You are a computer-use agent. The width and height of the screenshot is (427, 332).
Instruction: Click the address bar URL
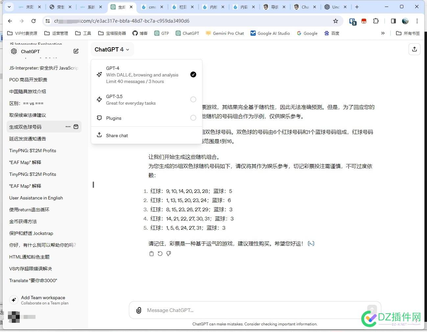pos(122,21)
